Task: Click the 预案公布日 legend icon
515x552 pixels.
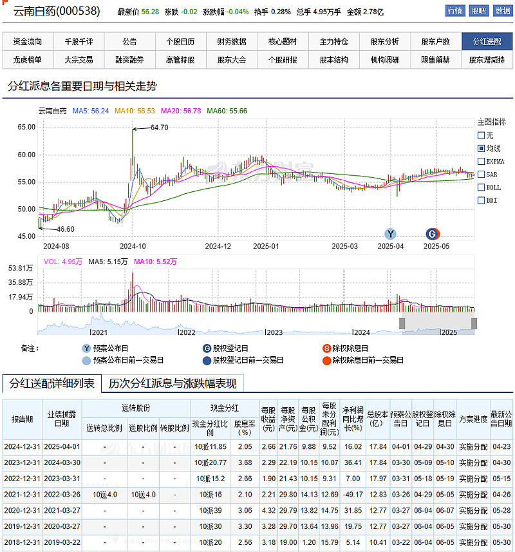Action: click(86, 348)
